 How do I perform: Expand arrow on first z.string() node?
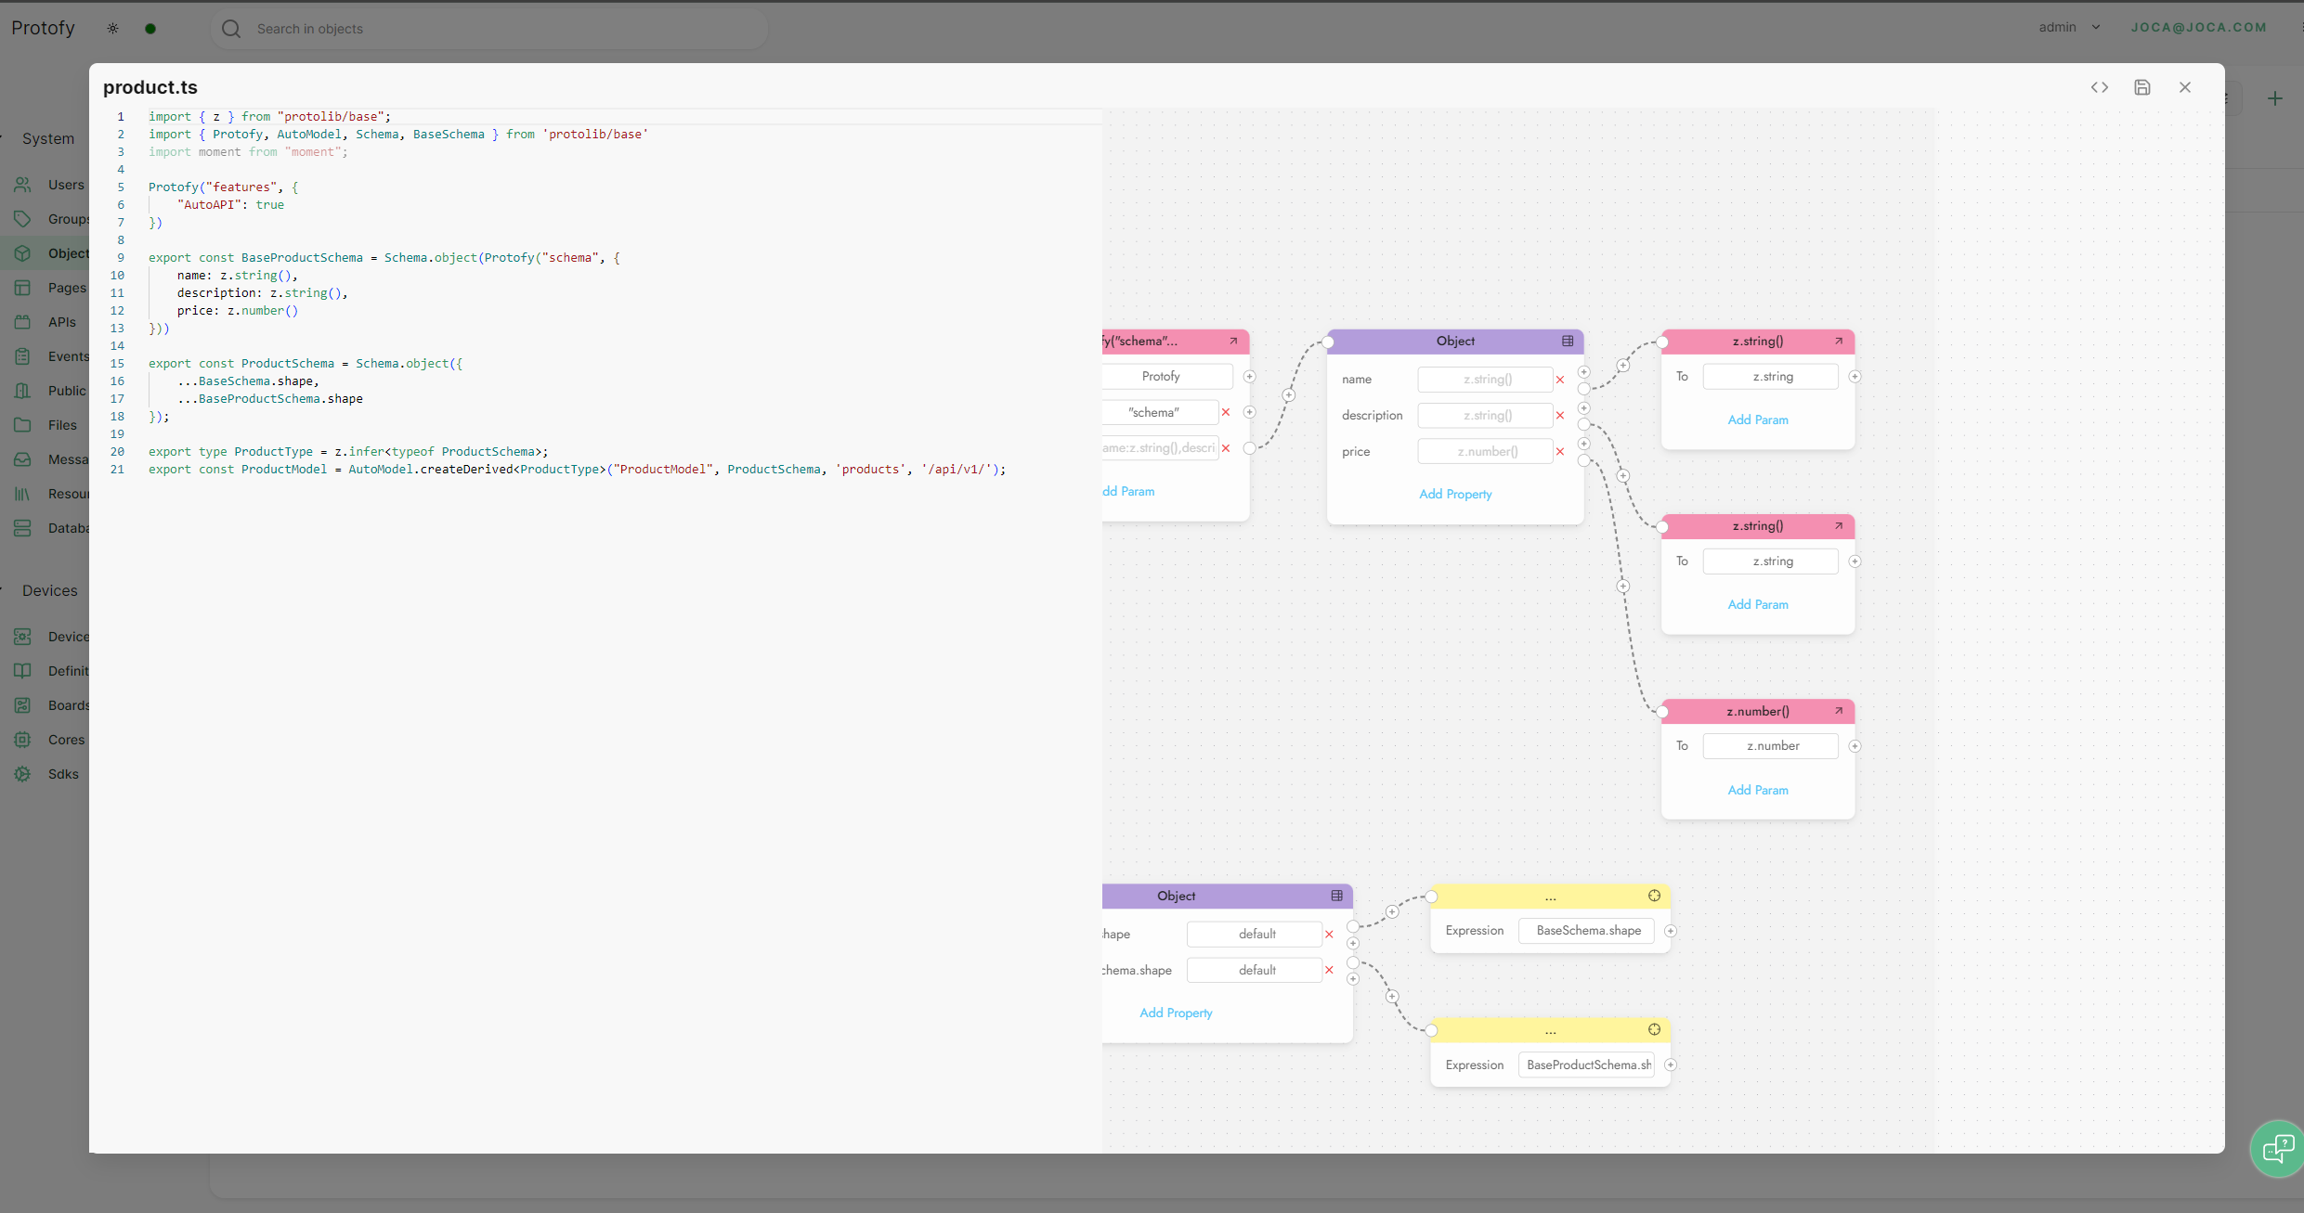pyautogui.click(x=1838, y=342)
